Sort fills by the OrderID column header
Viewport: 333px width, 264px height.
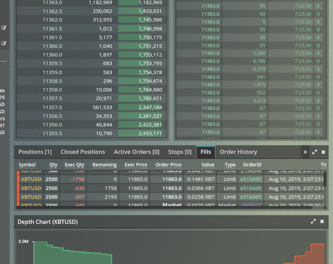click(x=252, y=165)
